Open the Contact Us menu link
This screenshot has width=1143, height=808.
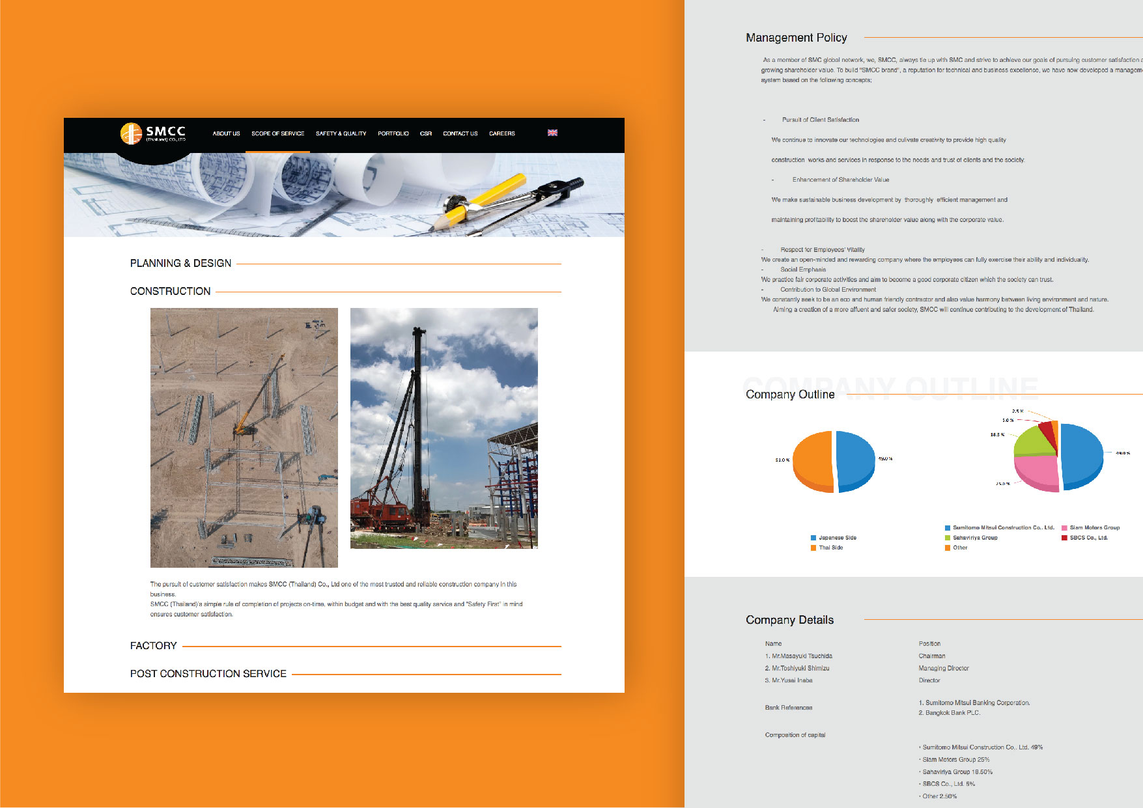460,133
